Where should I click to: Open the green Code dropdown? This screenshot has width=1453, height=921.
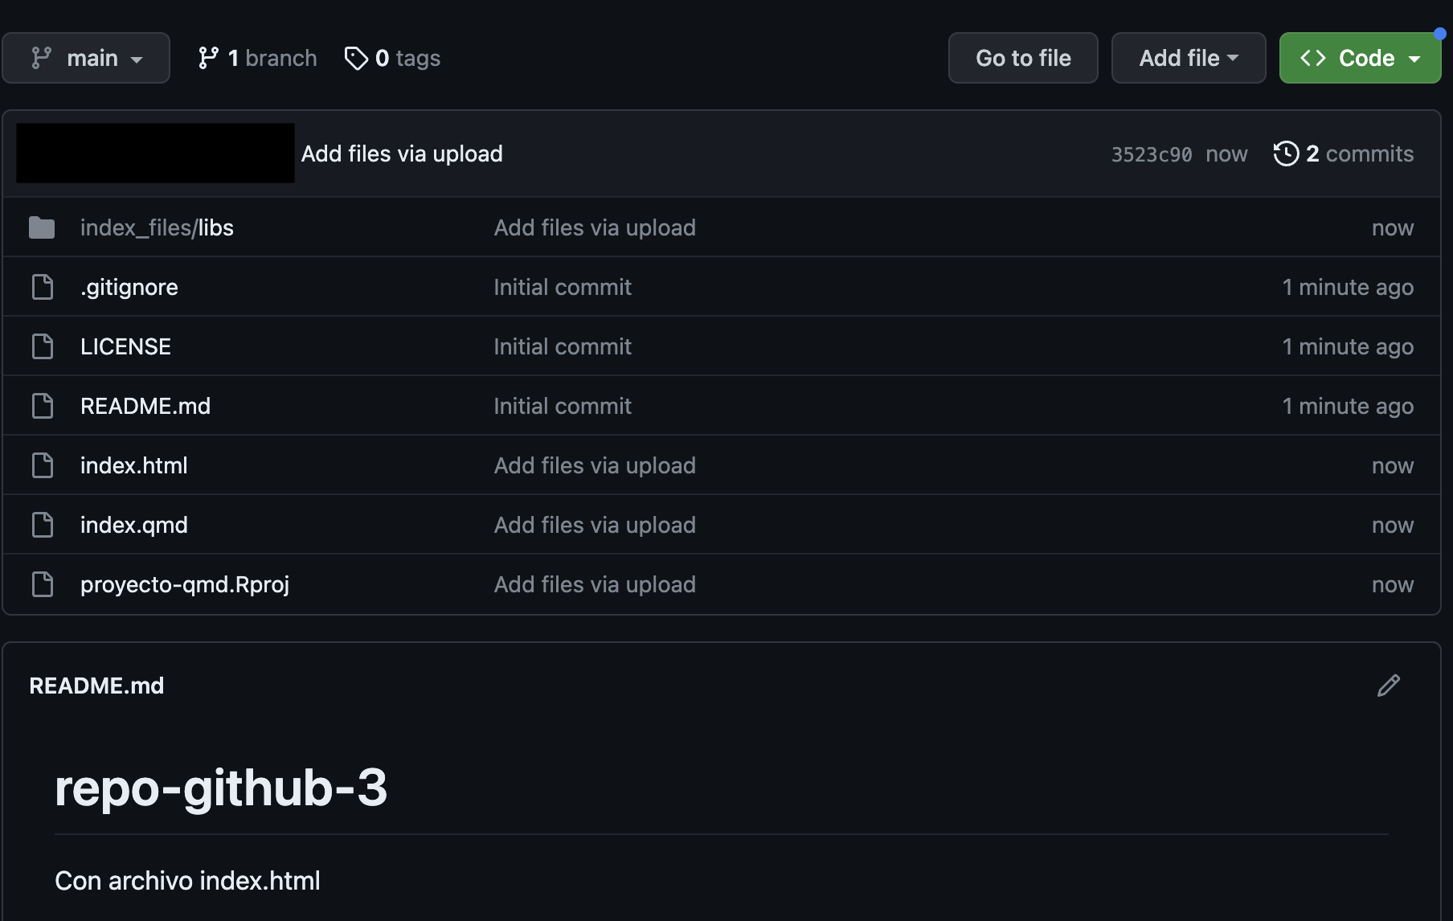1360,58
